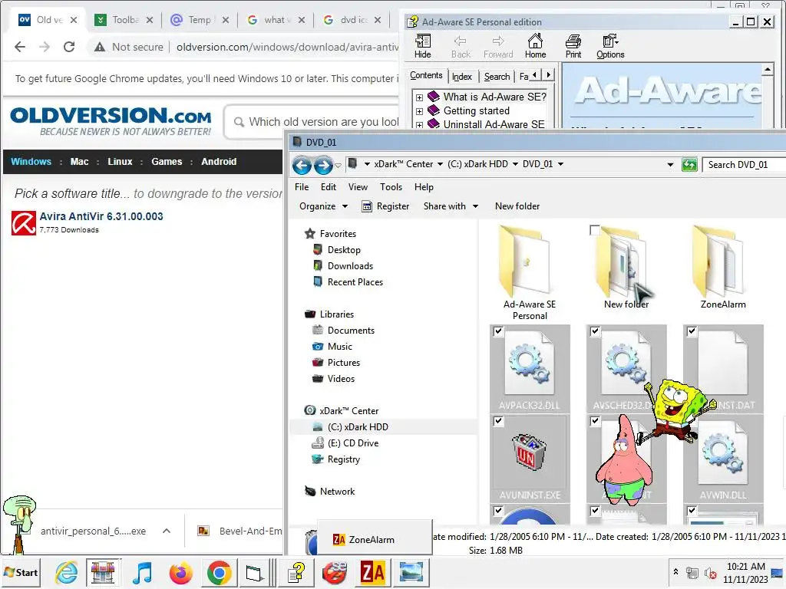Click the green refresh icon beside address bar

pyautogui.click(x=690, y=164)
